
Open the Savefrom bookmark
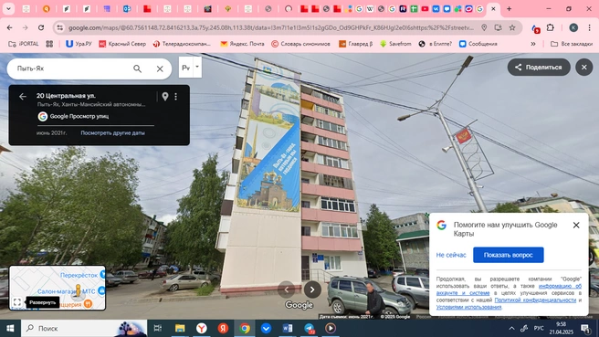(395, 44)
